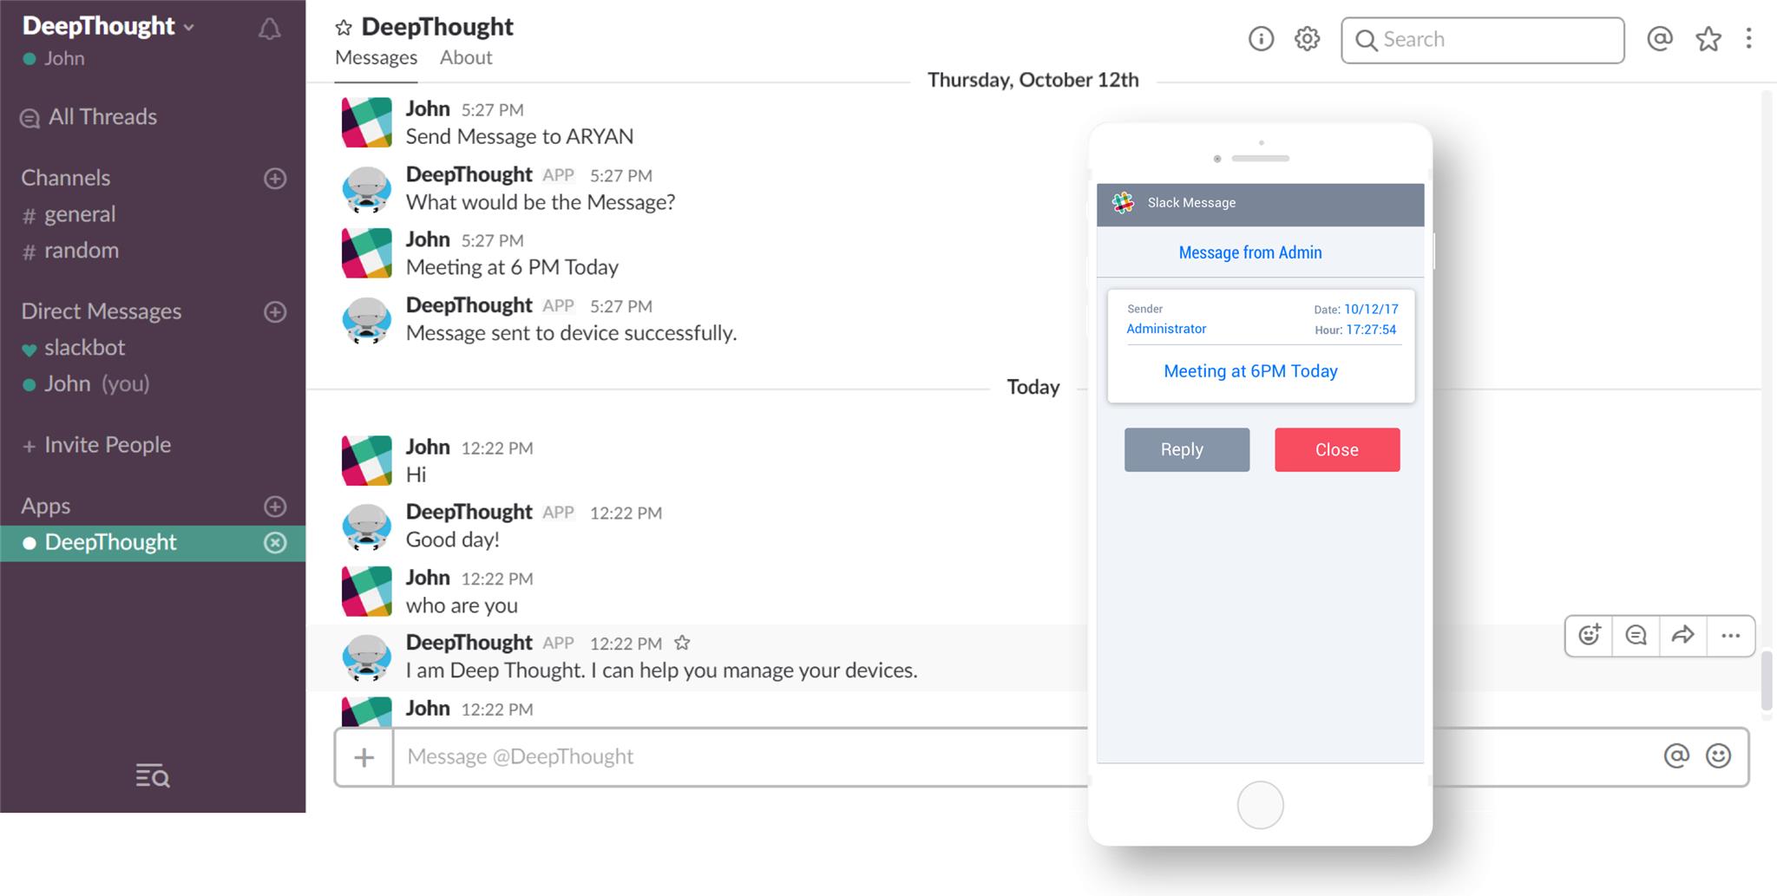The image size is (1777, 896).
Task: Star the 'I am Deep Thought' message
Action: [682, 643]
